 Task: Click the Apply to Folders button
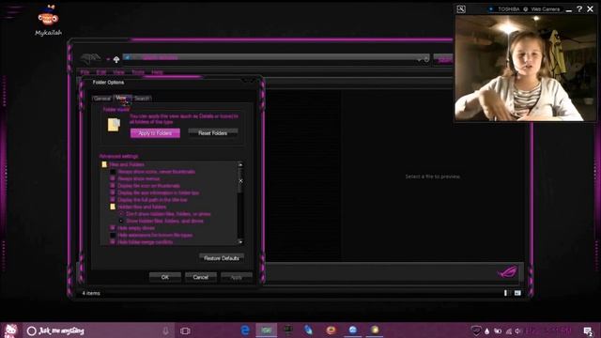click(x=155, y=133)
